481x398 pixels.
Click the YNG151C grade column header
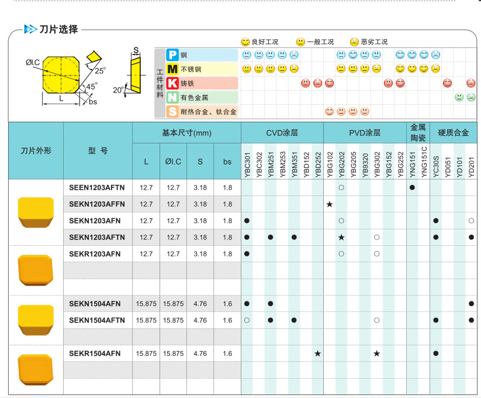[424, 162]
